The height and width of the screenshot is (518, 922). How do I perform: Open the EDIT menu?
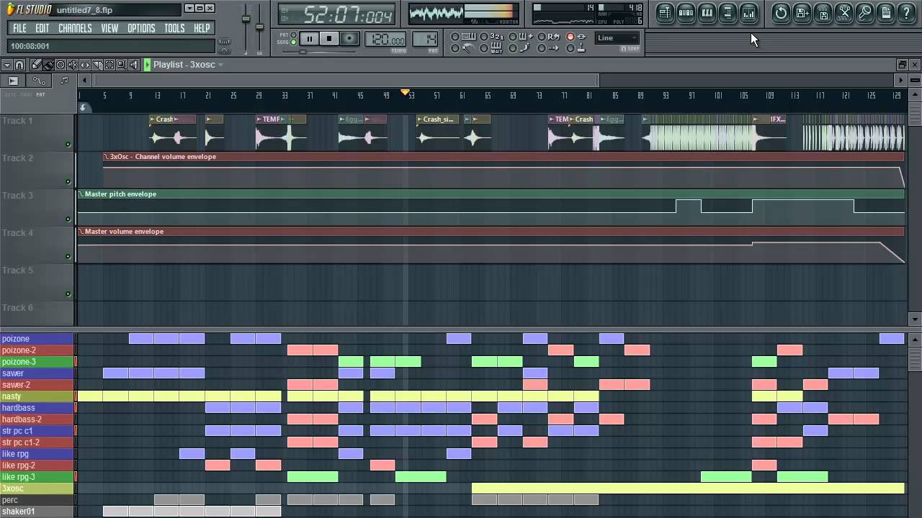42,28
